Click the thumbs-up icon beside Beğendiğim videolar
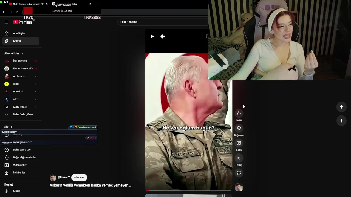The image size is (351, 197). point(7,157)
